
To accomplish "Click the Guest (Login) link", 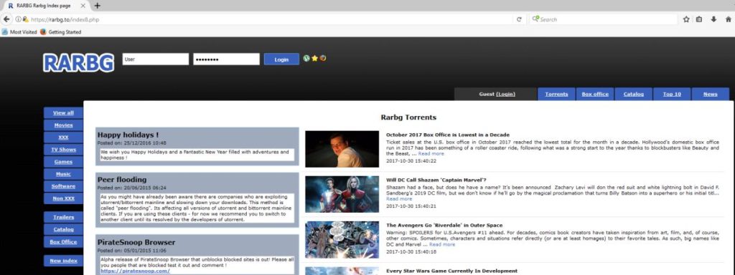I will [497, 94].
